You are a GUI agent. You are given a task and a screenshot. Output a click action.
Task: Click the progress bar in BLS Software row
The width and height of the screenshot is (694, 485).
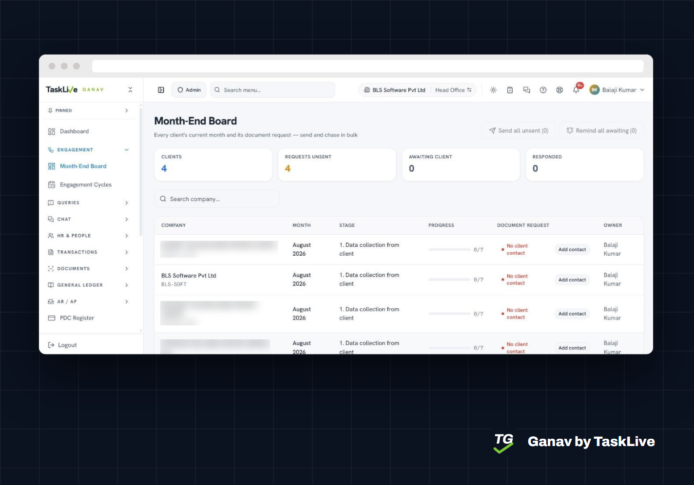click(449, 280)
